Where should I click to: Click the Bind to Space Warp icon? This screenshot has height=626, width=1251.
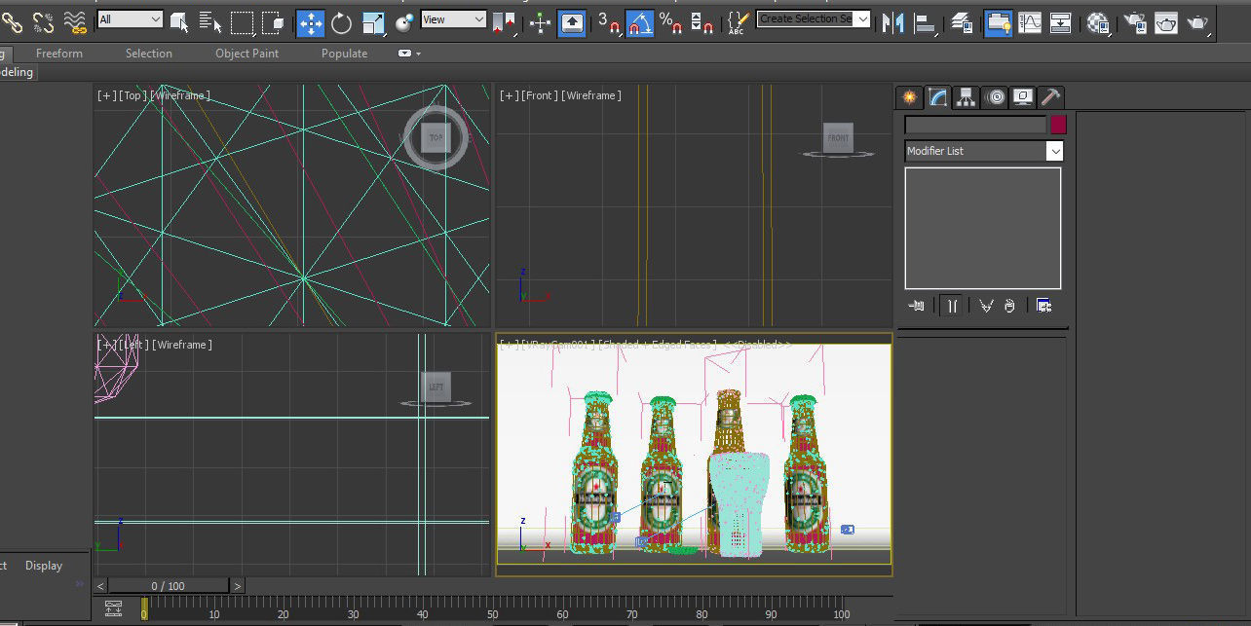click(x=74, y=21)
